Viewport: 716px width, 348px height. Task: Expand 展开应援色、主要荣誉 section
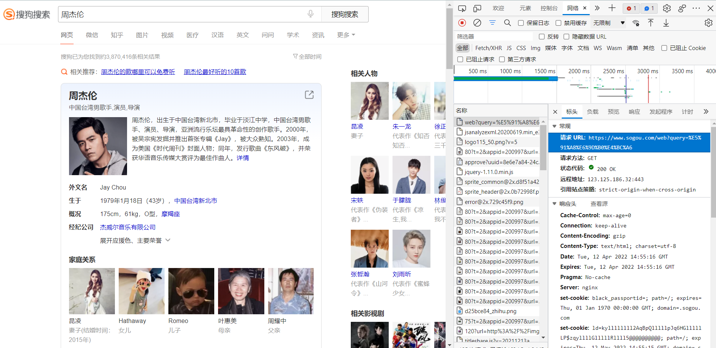[x=135, y=240]
